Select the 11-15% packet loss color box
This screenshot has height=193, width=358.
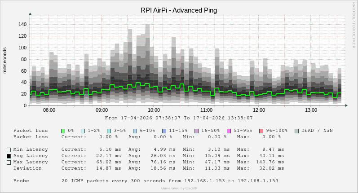(164, 131)
